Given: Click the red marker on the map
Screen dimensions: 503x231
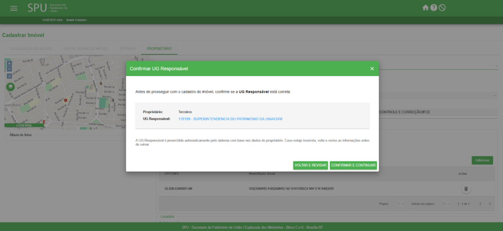Looking at the screenshot, I should [65, 100].
